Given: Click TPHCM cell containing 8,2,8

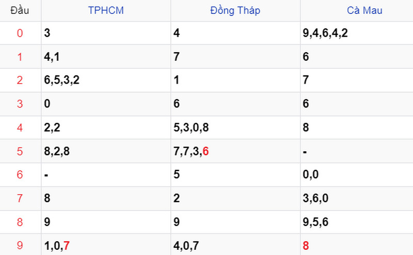Looking at the screenshot, I should coord(106,151).
